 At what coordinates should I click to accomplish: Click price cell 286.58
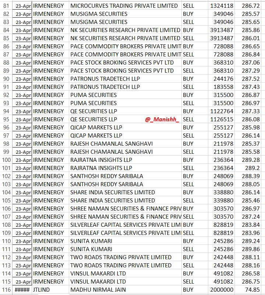[248, 273]
